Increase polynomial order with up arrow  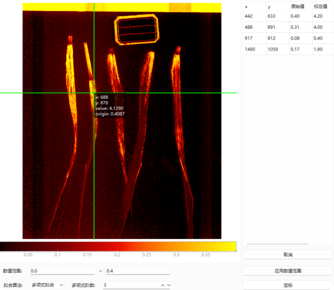163,285
